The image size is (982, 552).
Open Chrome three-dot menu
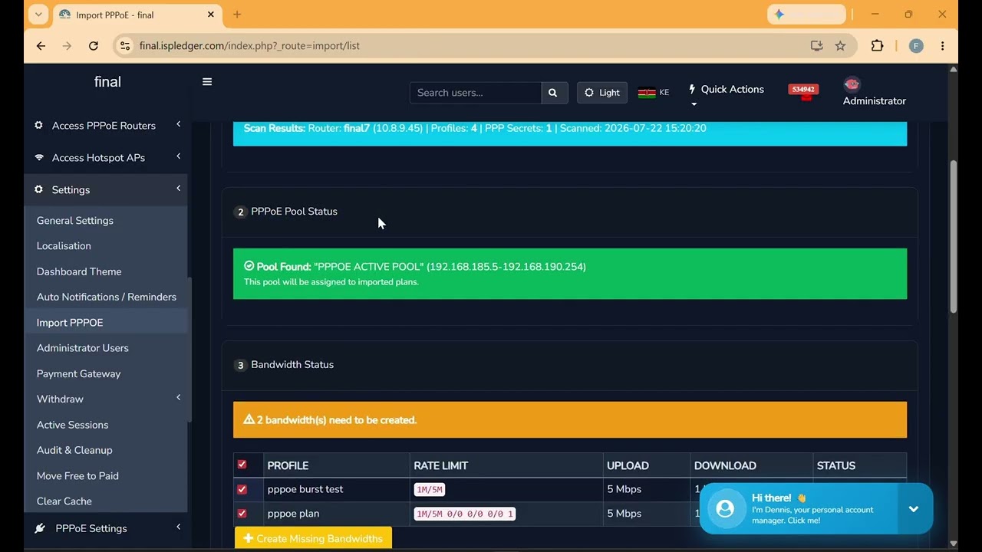coord(942,46)
